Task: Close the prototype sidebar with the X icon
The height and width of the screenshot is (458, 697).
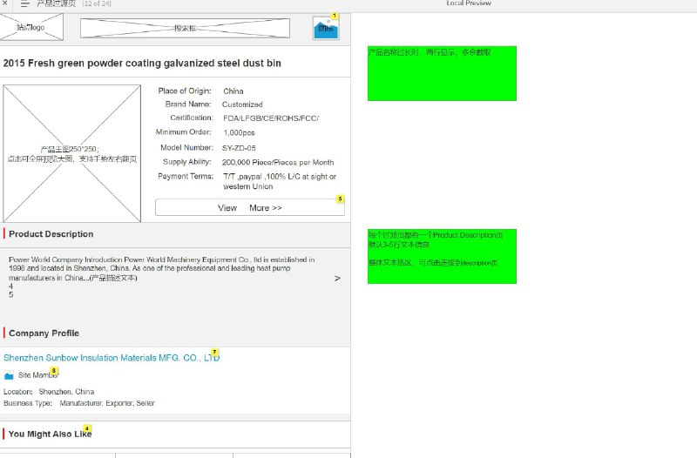Action: tap(5, 3)
